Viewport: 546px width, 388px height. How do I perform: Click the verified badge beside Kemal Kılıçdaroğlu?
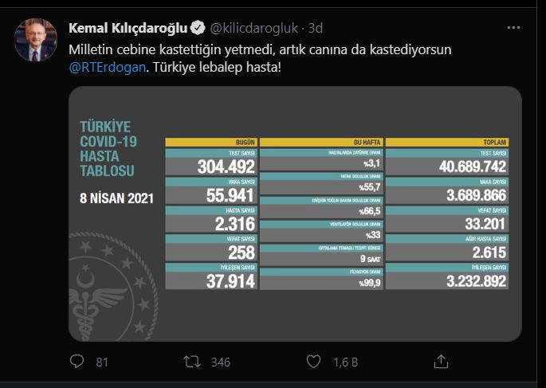coord(198,29)
